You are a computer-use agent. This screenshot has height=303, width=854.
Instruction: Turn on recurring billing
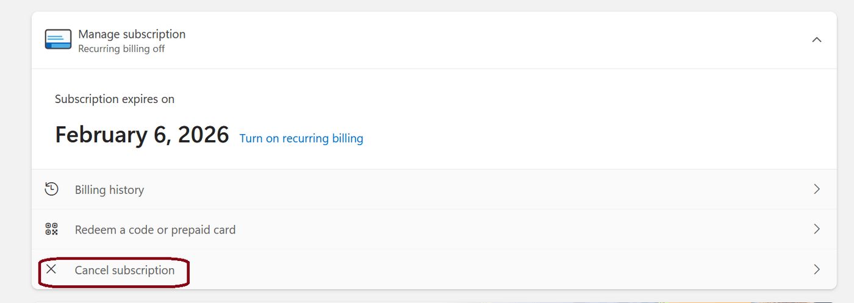(301, 138)
